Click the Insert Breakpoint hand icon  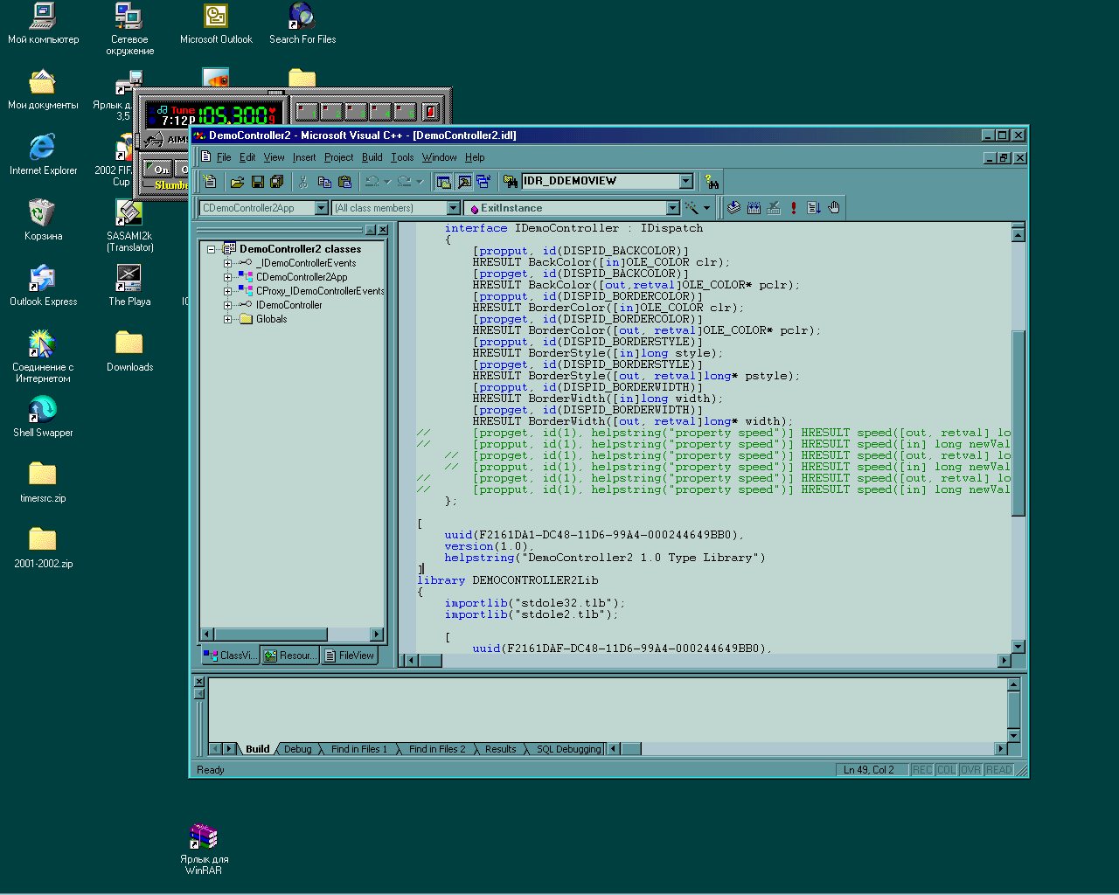pos(834,208)
